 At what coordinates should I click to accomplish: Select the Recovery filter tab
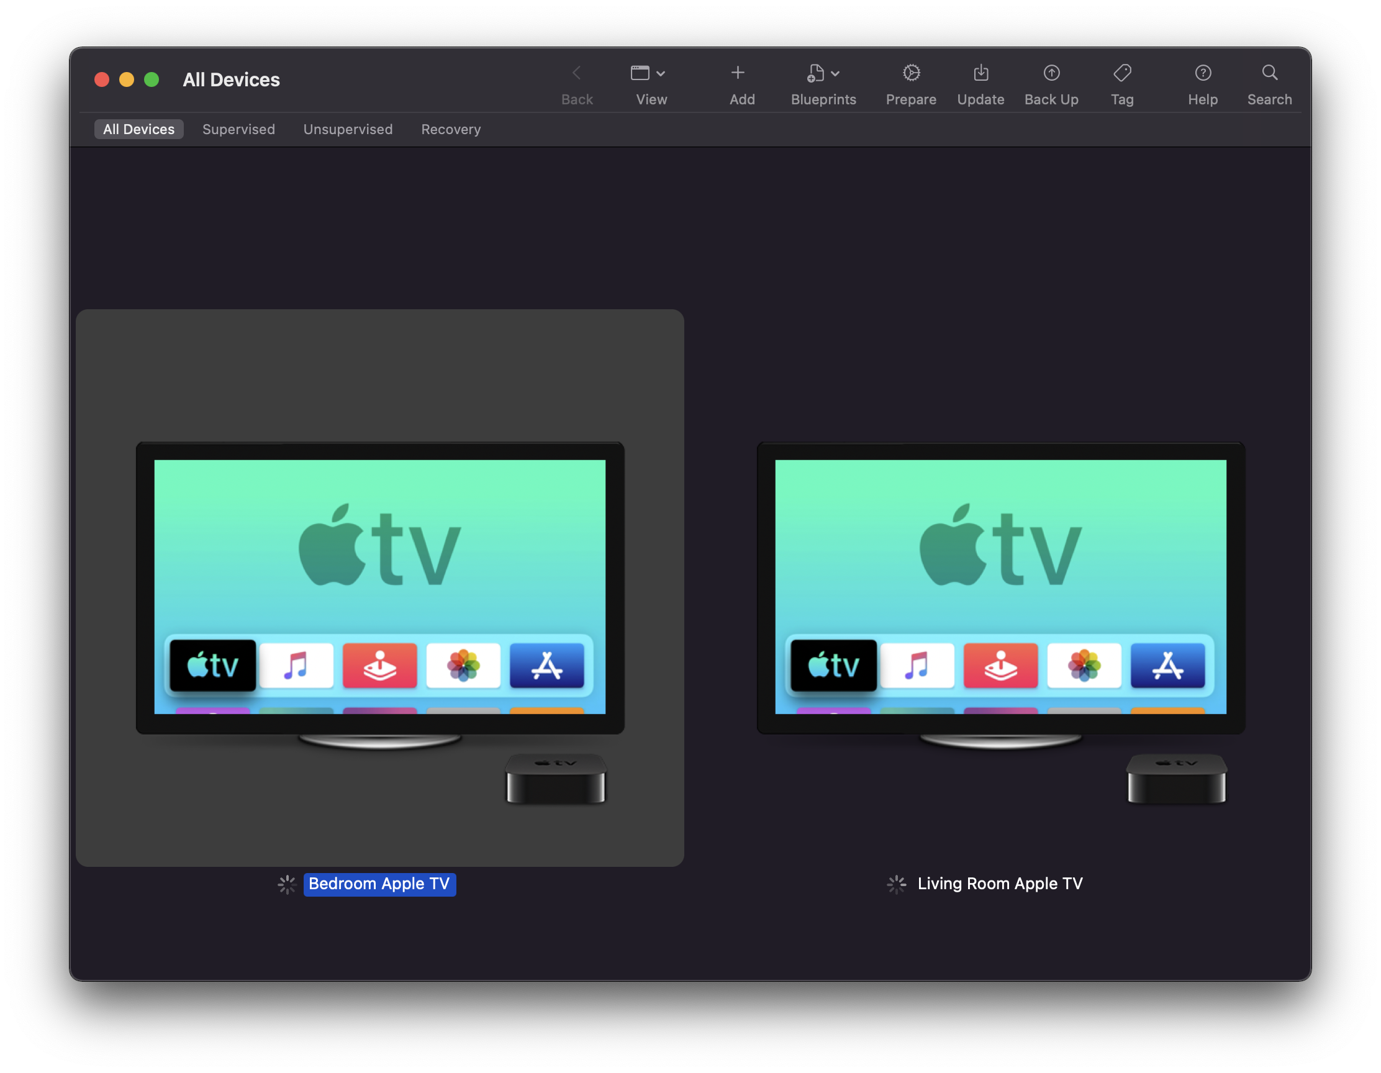click(x=451, y=129)
